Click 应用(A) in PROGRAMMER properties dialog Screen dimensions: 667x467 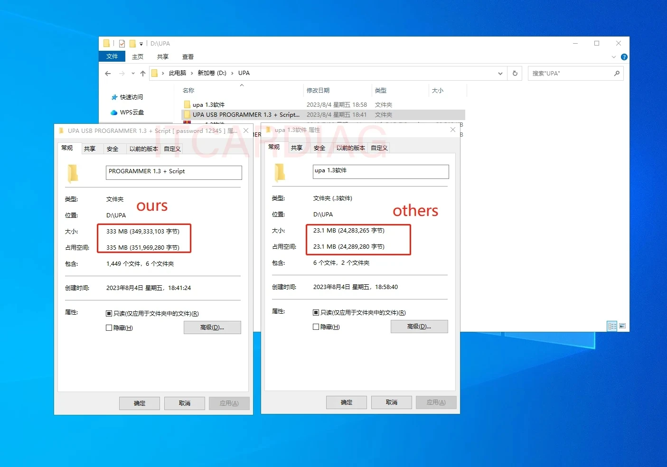[x=229, y=403]
